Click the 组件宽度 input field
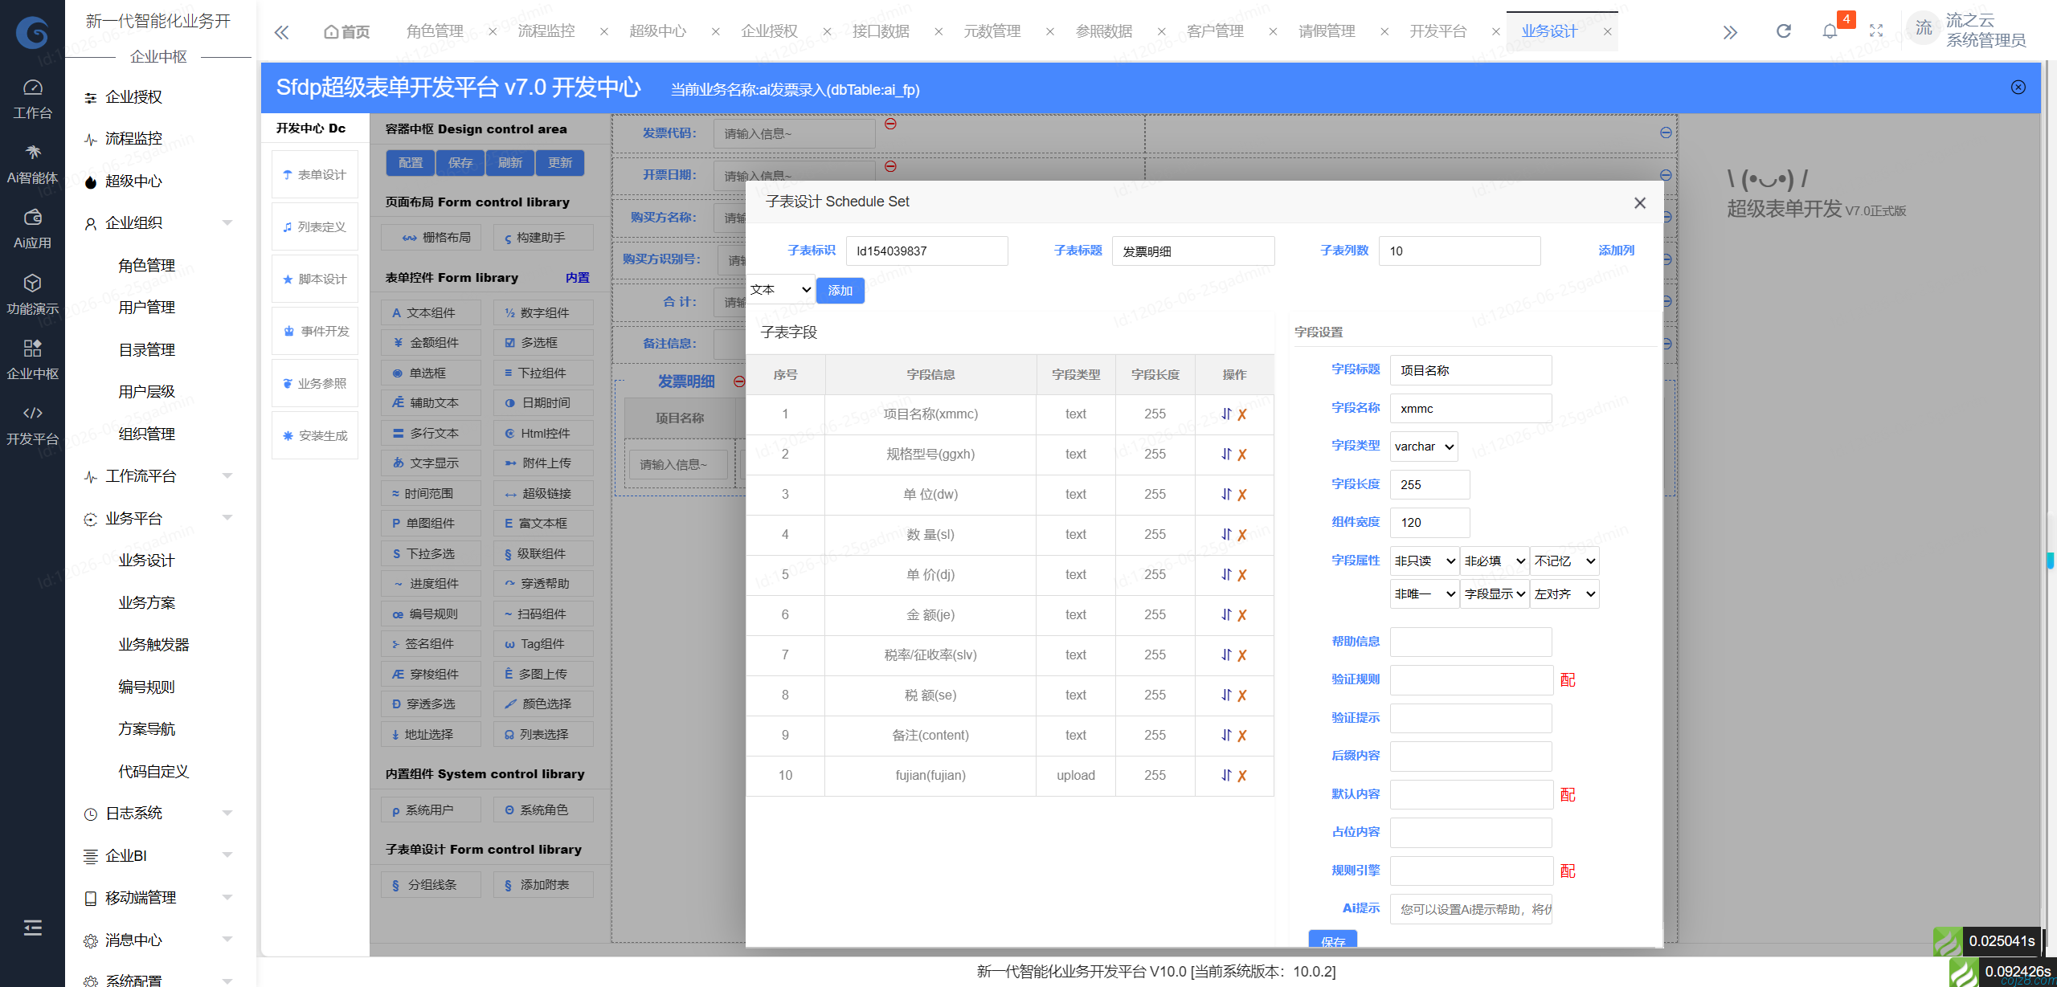Viewport: 2057px width, 987px height. (x=1430, y=523)
